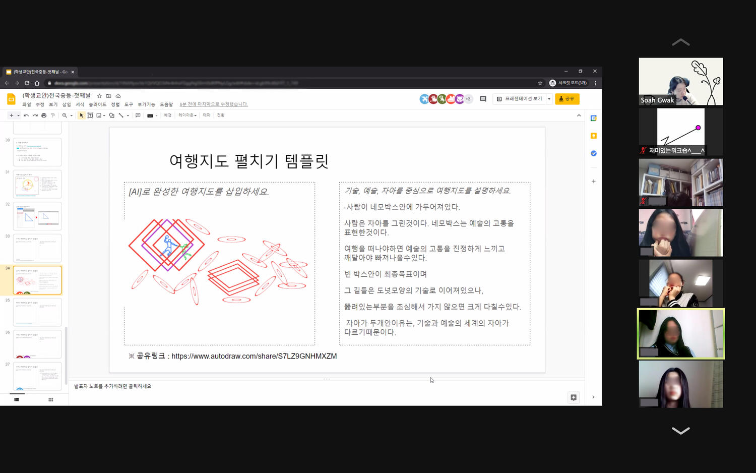Open Google Tasks side panel
756x473 pixels.
pyautogui.click(x=594, y=153)
